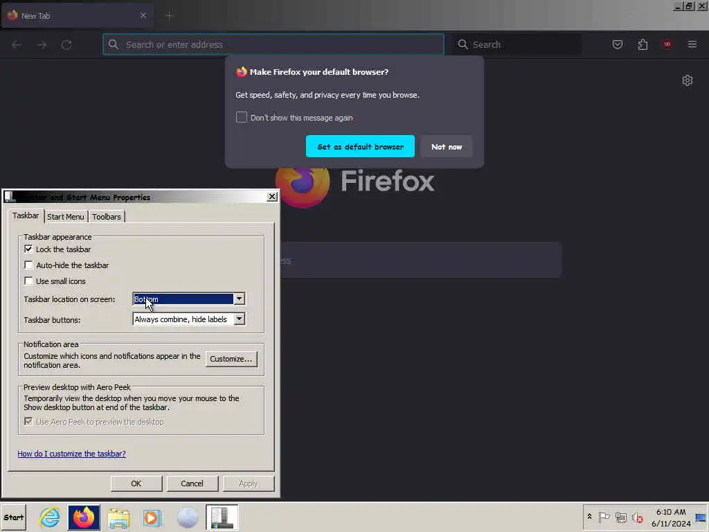
Task: Enable Auto-hide the taskbar
Action: [28, 265]
